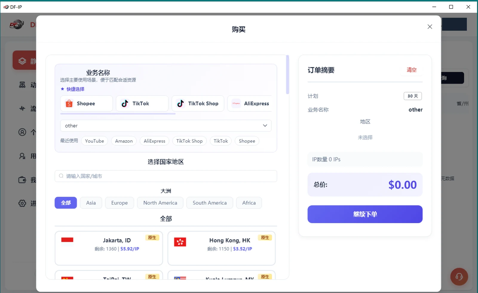
Task: Open the 30 天 plan selector
Action: (413, 96)
